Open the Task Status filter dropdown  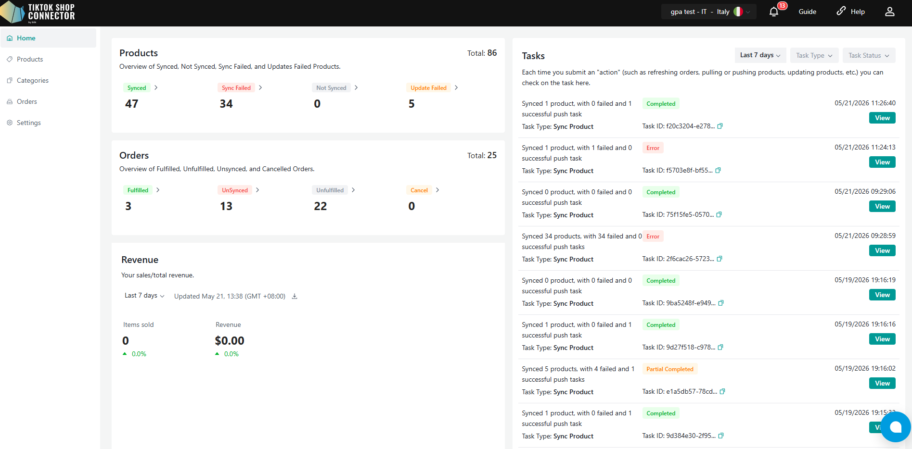click(x=869, y=55)
